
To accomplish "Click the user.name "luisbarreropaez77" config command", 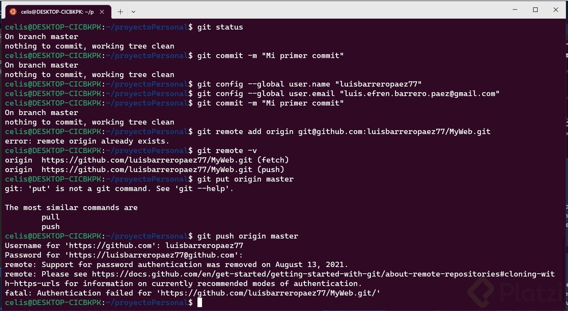I will [309, 84].
